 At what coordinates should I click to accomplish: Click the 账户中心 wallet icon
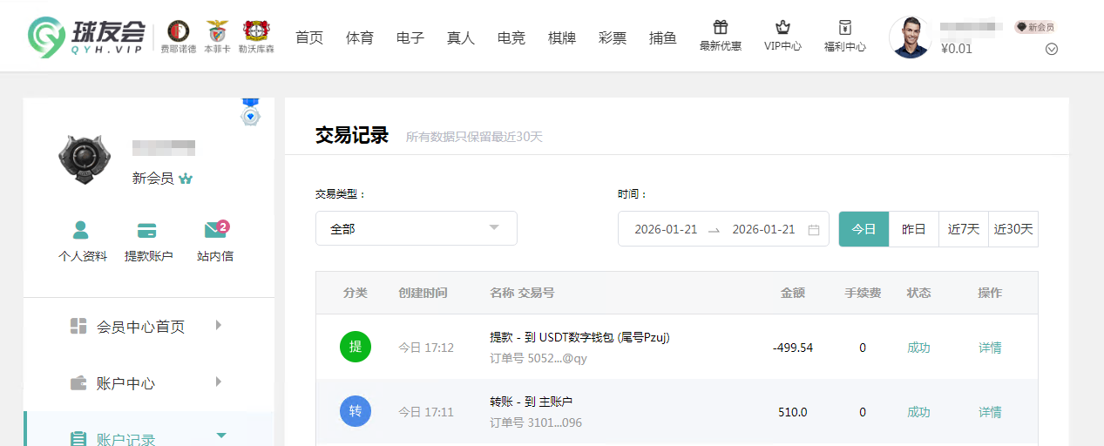coord(78,382)
